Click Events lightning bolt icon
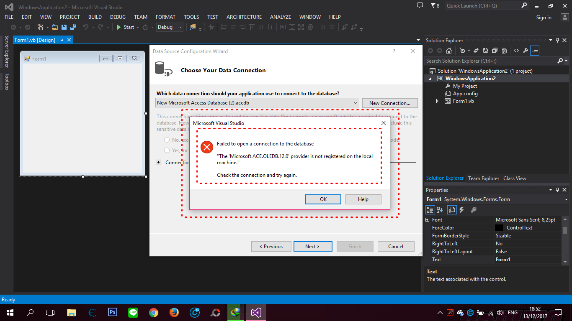This screenshot has width=572, height=321. click(461, 210)
